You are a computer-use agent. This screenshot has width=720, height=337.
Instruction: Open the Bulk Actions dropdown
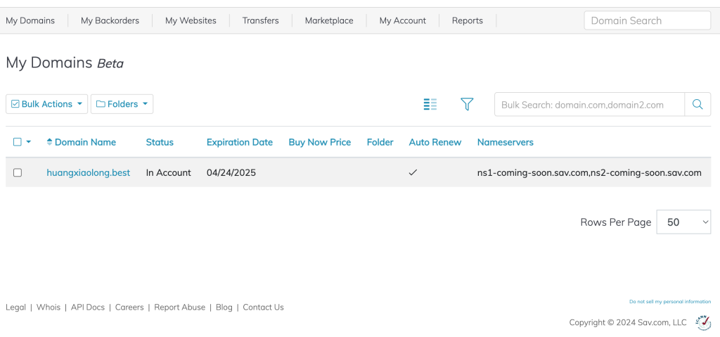pos(47,104)
